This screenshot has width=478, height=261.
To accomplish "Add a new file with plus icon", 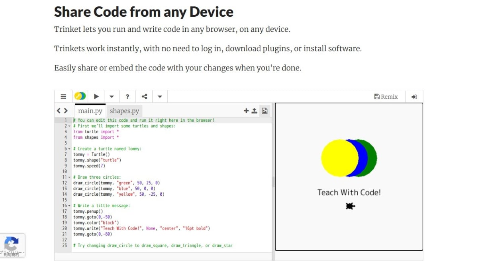I will (x=246, y=111).
